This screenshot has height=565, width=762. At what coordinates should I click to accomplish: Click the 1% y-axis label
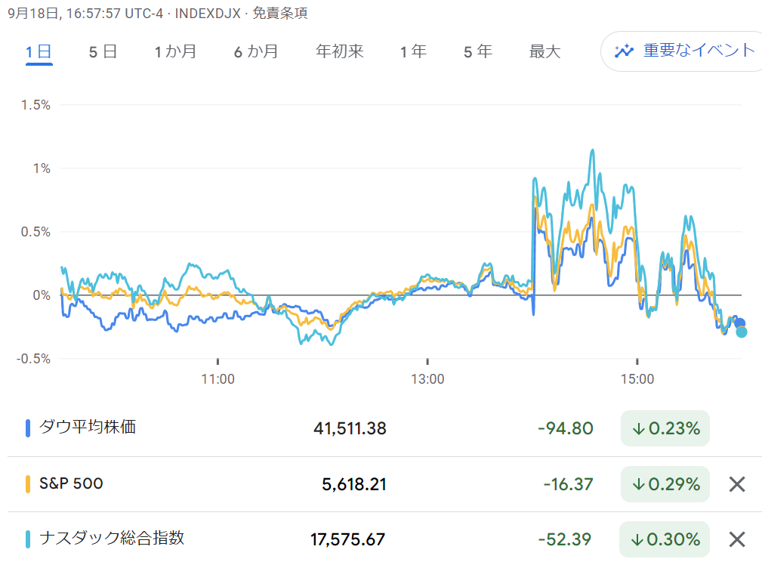pos(42,168)
